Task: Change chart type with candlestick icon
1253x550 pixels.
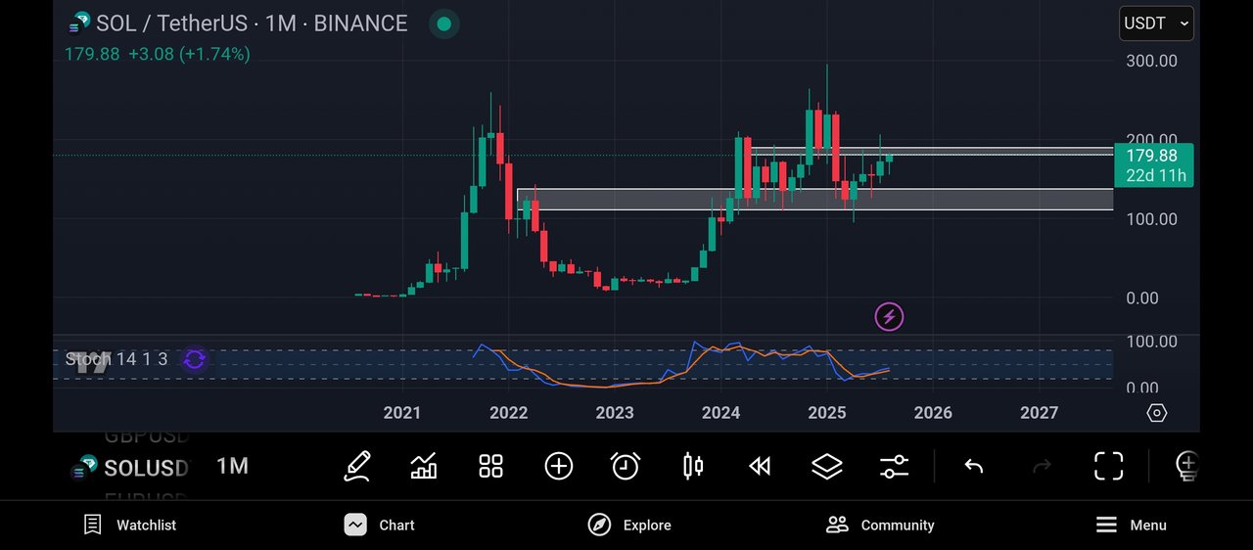Action: pos(693,466)
